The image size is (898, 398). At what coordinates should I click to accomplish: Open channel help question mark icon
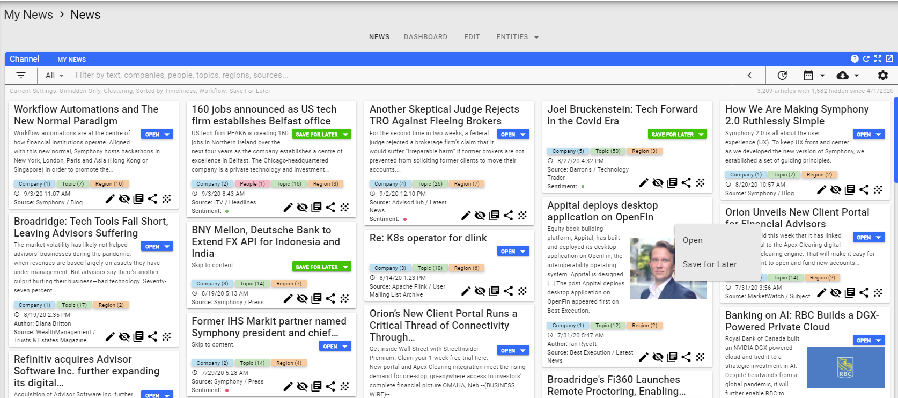(x=855, y=59)
